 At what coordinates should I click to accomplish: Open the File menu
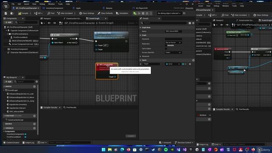coord(13,4)
